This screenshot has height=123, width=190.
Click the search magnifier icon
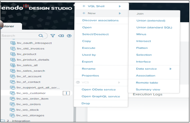[41, 36]
